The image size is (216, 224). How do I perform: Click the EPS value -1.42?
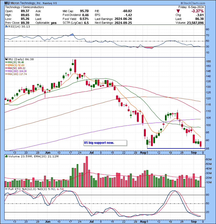tap(128, 15)
